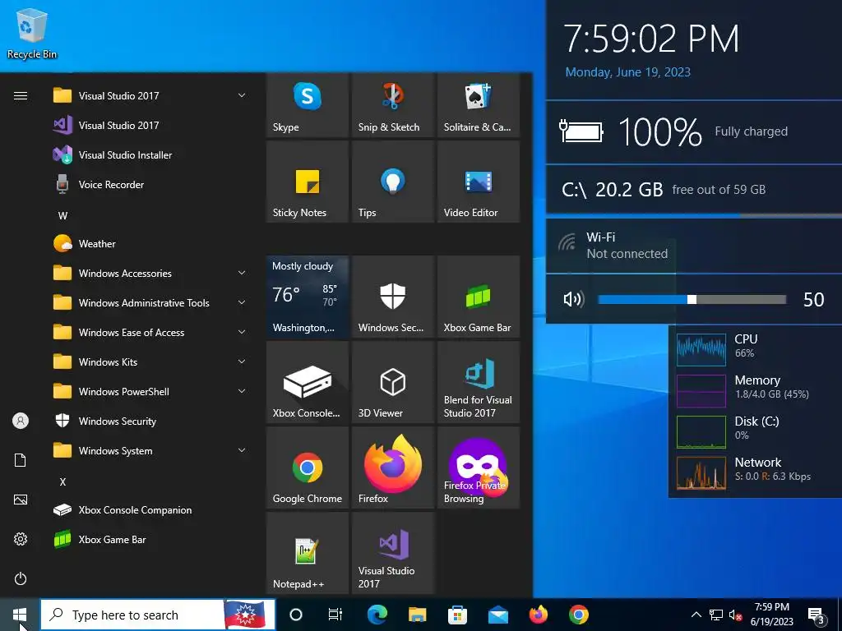Viewport: 842px width, 631px height.
Task: Expand the Visual Studio 2017 folder
Action: [x=150, y=95]
